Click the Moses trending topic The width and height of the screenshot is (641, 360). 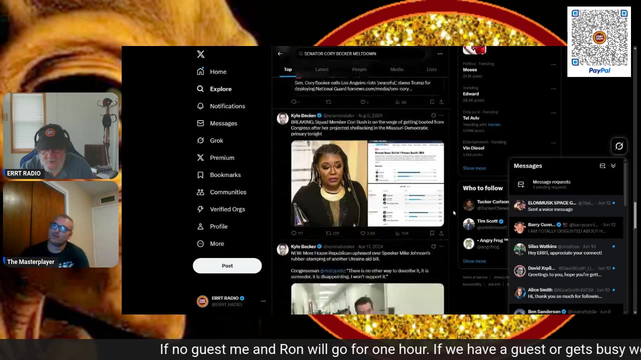tap(470, 69)
